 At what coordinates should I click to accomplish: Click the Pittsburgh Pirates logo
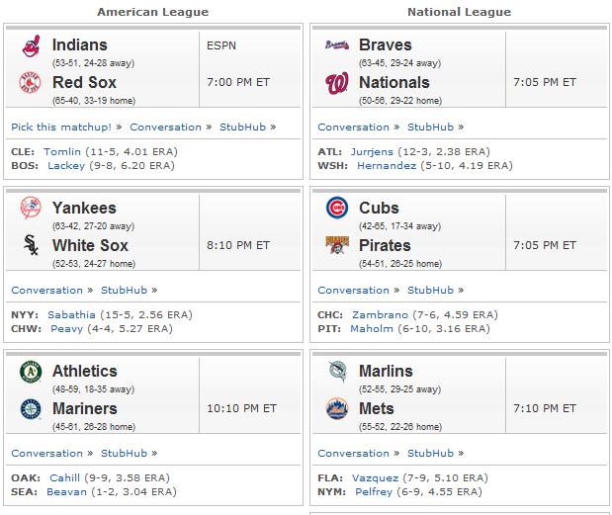coord(337,245)
